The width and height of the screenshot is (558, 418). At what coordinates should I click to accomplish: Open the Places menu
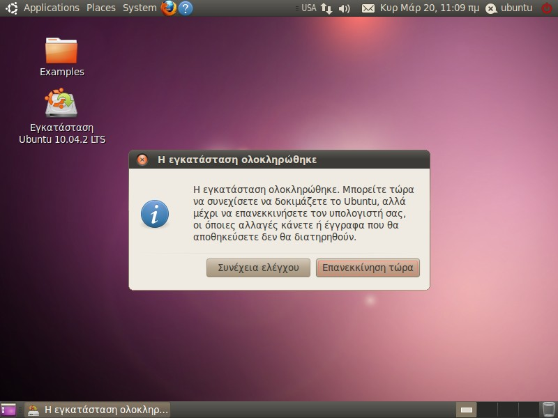pos(101,8)
